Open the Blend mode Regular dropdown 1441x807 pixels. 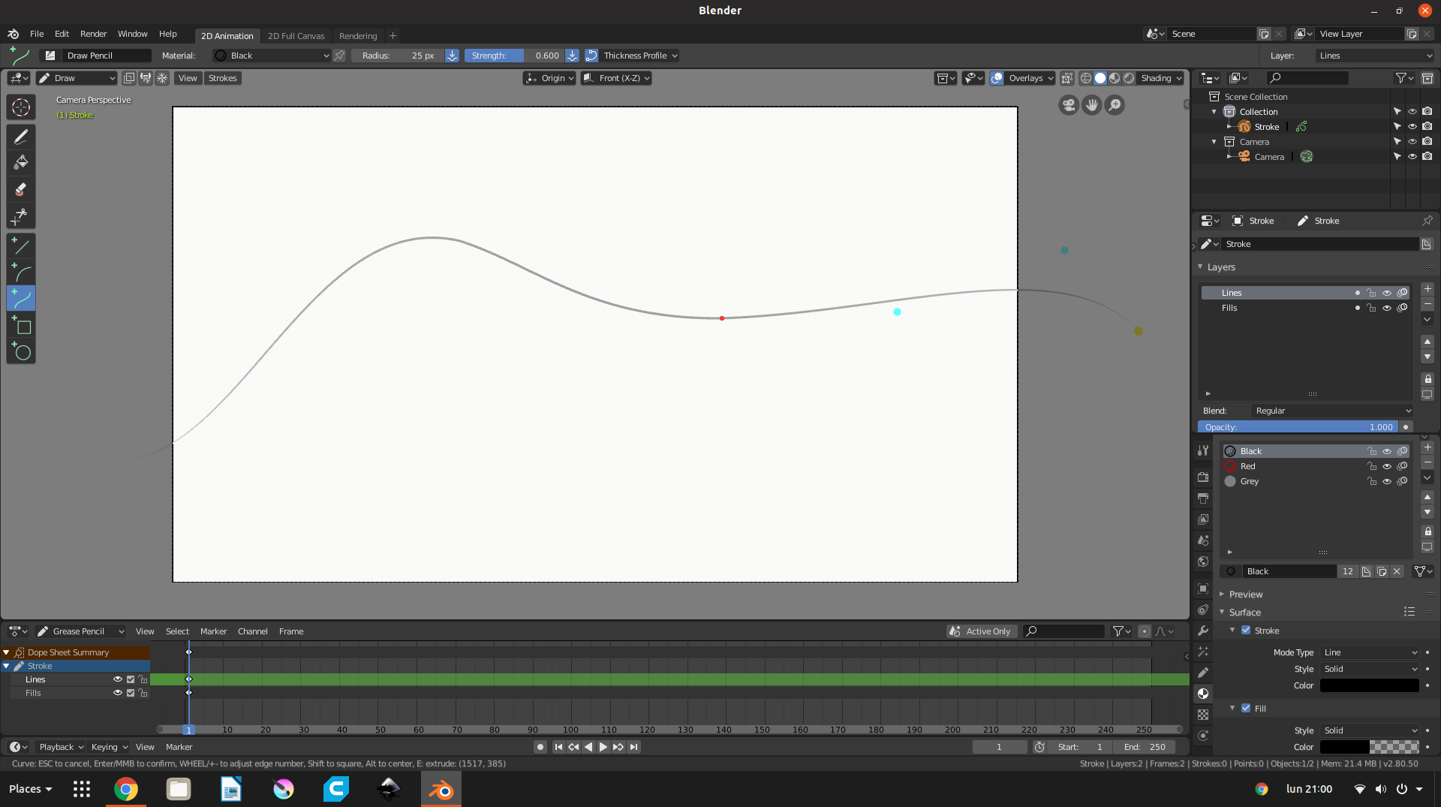click(x=1332, y=411)
